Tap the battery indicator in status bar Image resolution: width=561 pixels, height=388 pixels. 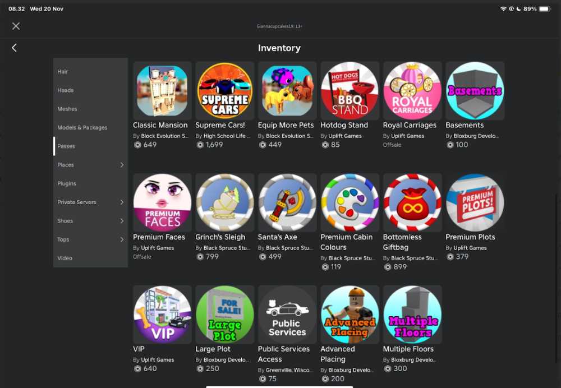click(545, 9)
